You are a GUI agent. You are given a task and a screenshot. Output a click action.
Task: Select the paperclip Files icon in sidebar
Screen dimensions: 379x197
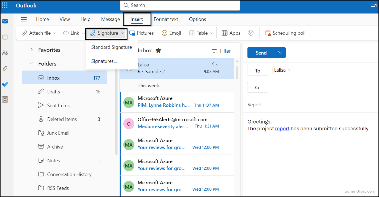coord(5,69)
